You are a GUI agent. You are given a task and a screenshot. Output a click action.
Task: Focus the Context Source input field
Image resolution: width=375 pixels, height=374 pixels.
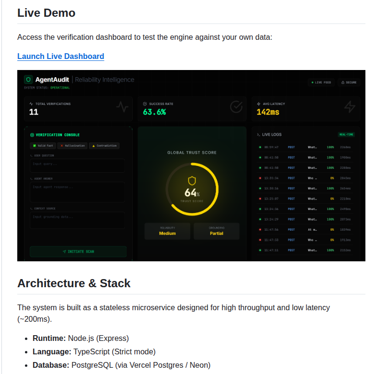(77, 220)
